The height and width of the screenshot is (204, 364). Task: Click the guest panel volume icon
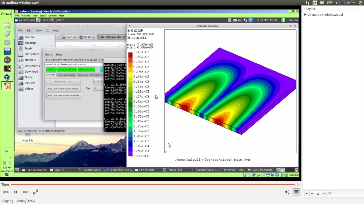tap(240, 20)
